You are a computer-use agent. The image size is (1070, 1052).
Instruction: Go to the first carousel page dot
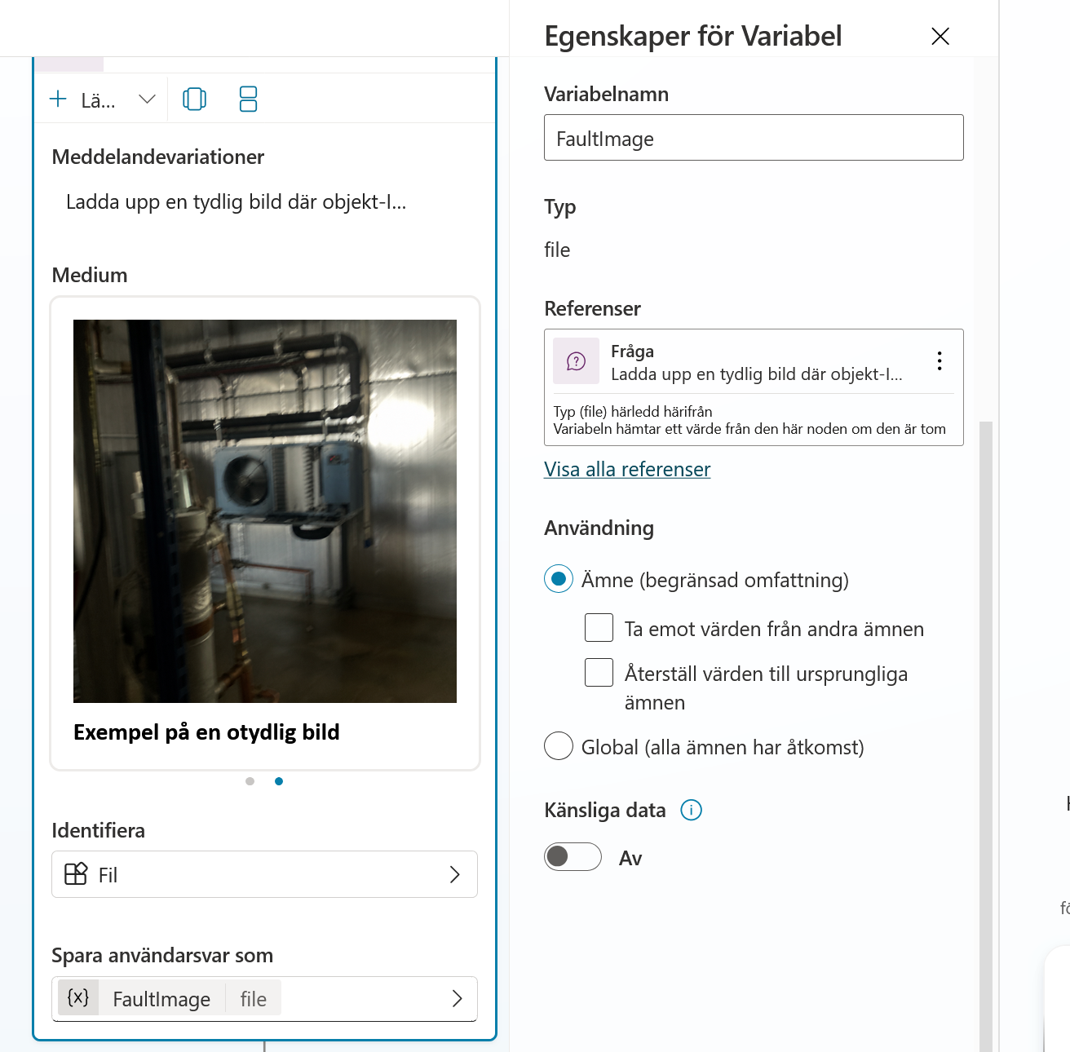click(250, 781)
